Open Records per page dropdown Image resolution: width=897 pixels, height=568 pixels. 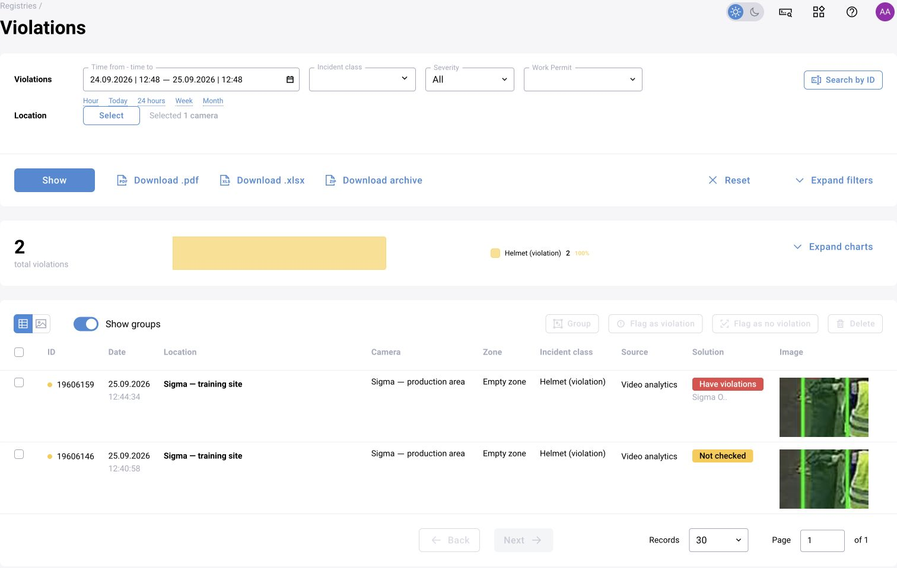[718, 540]
